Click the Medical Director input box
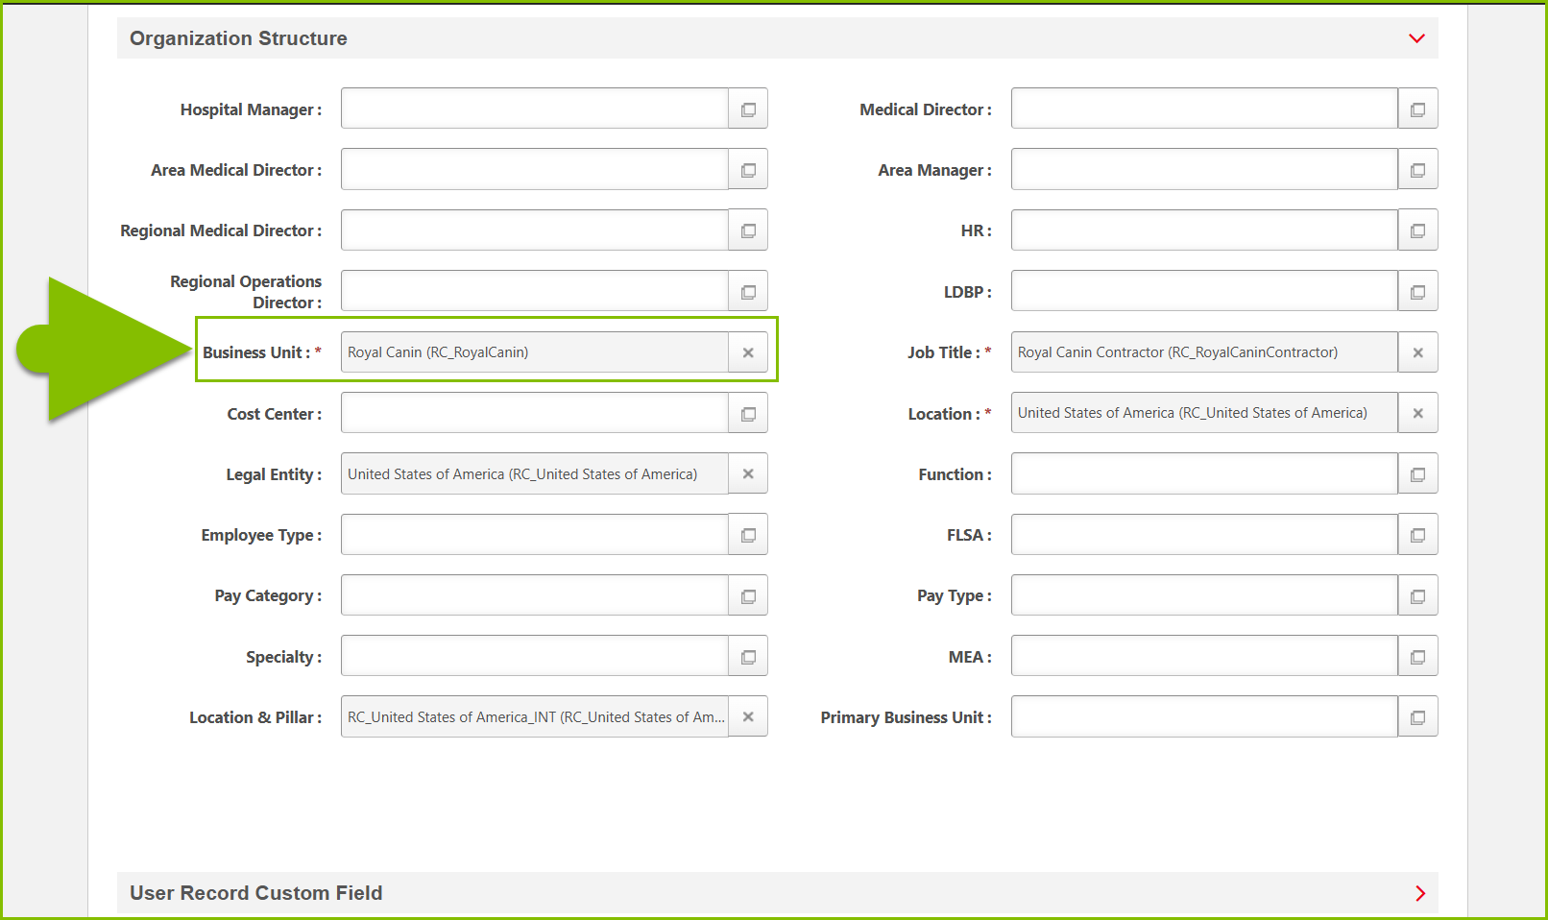This screenshot has height=920, width=1548. tap(1204, 109)
